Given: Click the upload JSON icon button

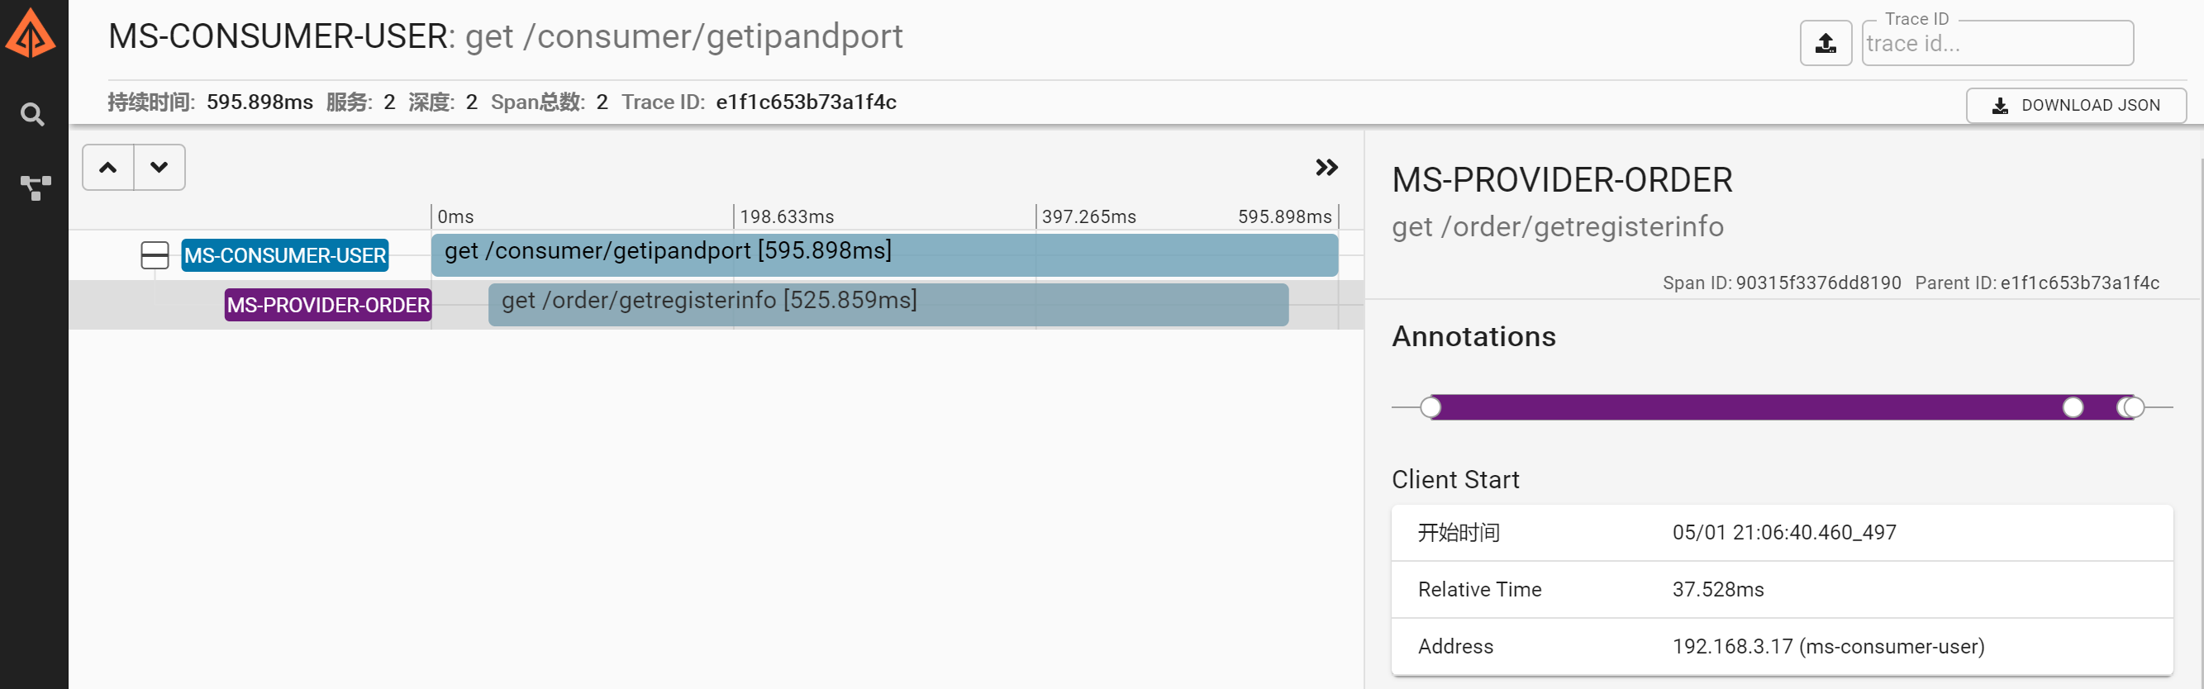Looking at the screenshot, I should (x=1826, y=43).
